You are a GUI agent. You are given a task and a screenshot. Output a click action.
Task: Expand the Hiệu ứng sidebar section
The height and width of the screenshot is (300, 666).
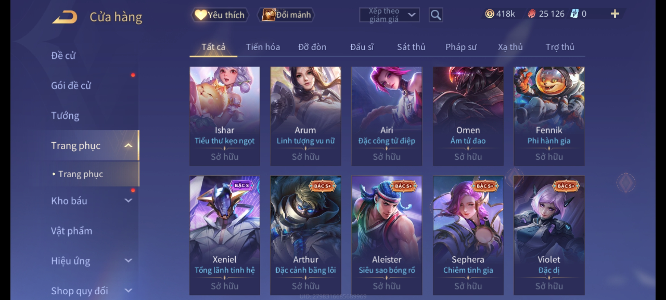click(x=128, y=261)
